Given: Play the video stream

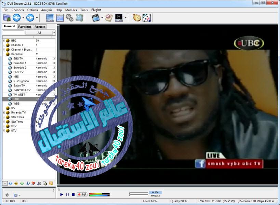Looking at the screenshot, I should tap(62, 194).
